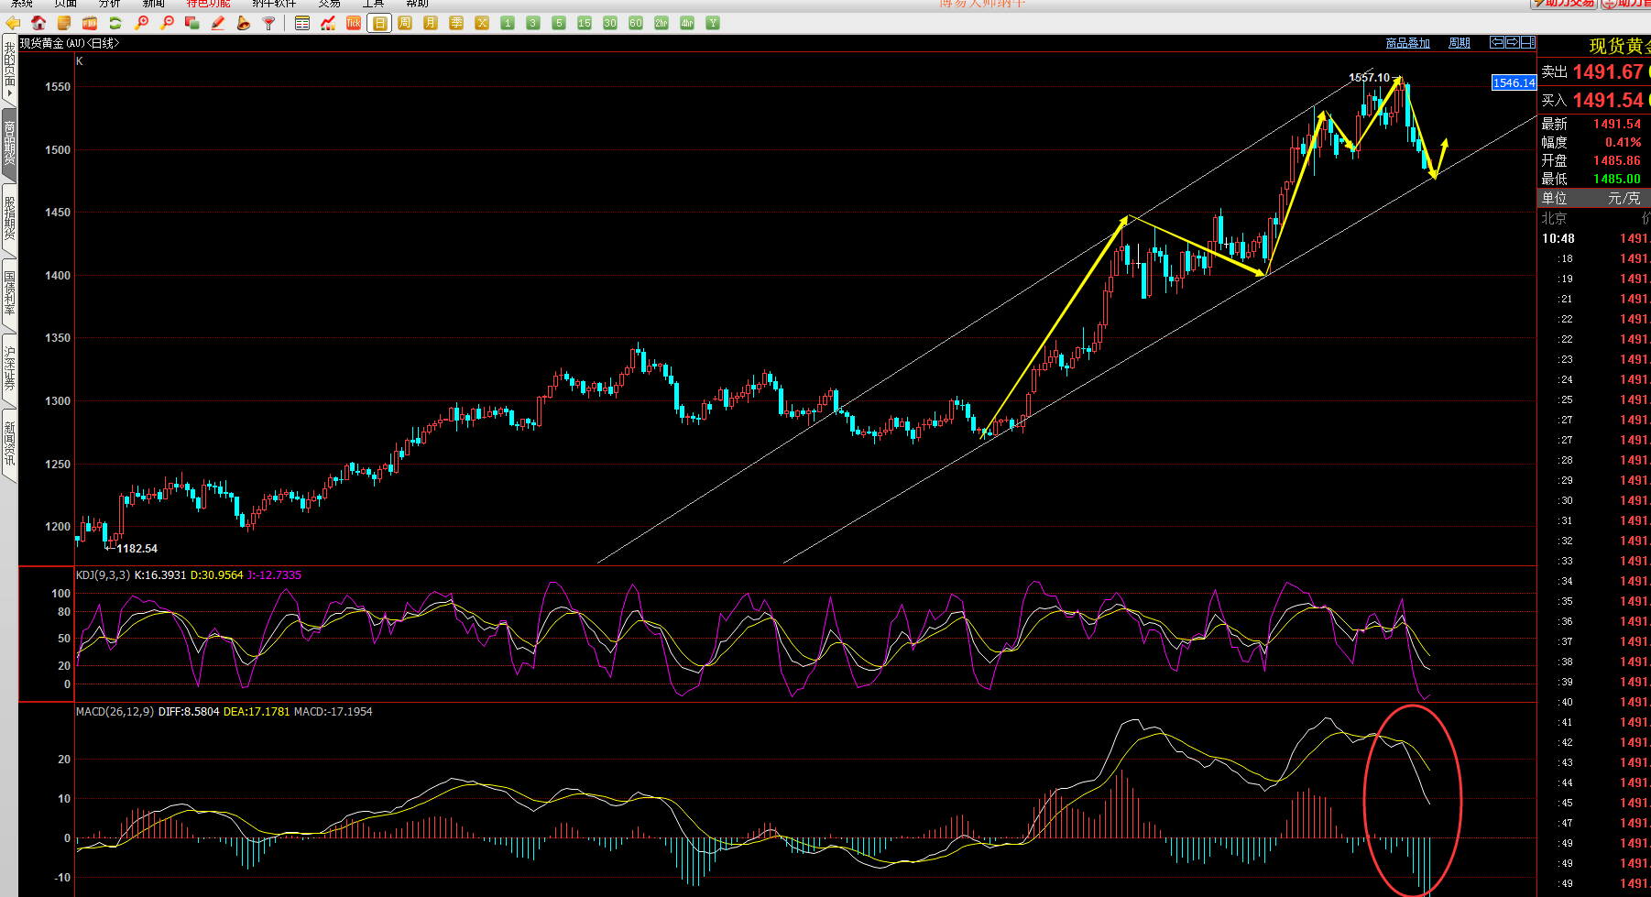
Task: Switch to 15-minute chart
Action: [x=585, y=23]
